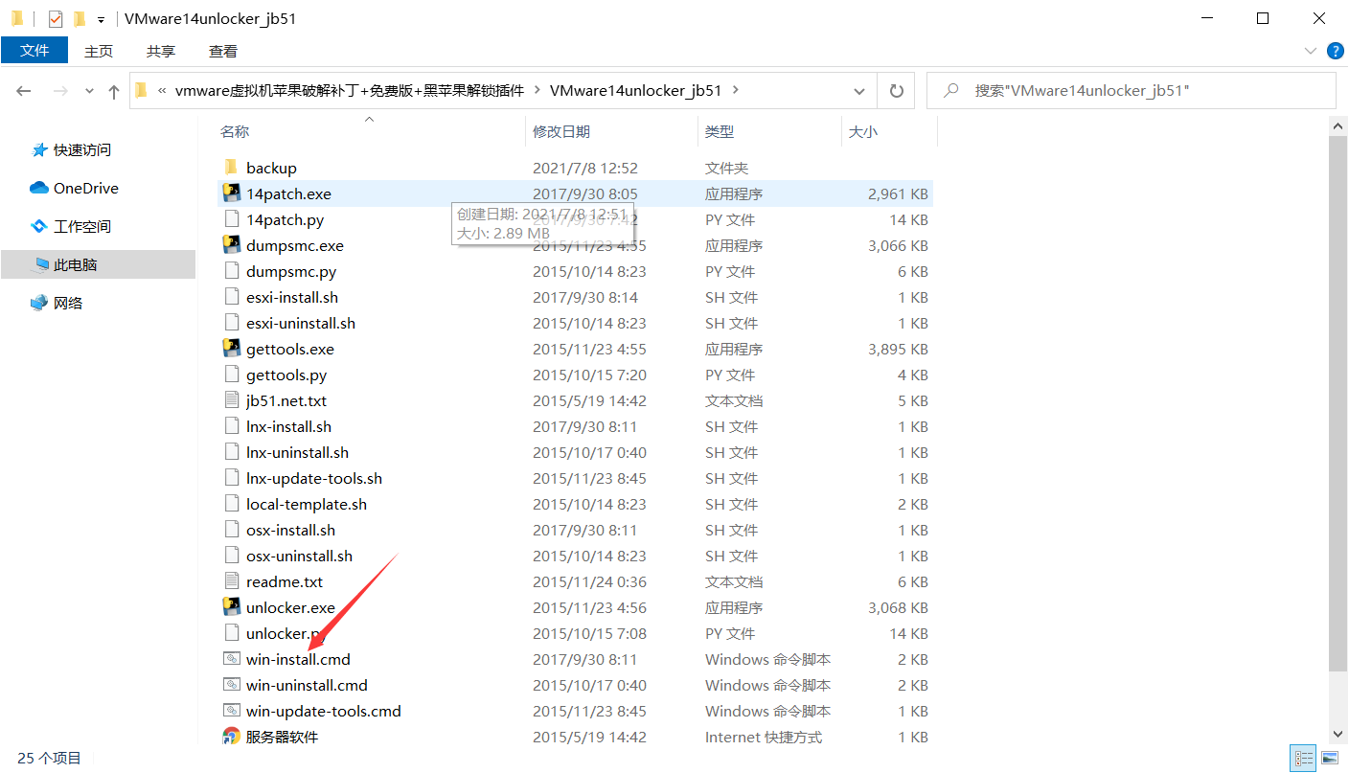
Task: Select the file osx-uninstall.sh
Action: (x=300, y=556)
